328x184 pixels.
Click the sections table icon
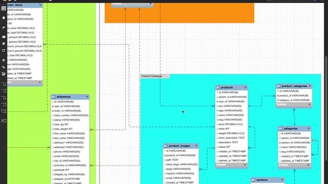pos(253,180)
